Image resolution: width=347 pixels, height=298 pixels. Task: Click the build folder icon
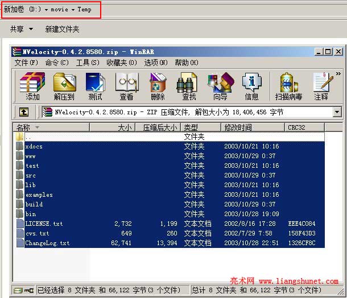(x=20, y=204)
